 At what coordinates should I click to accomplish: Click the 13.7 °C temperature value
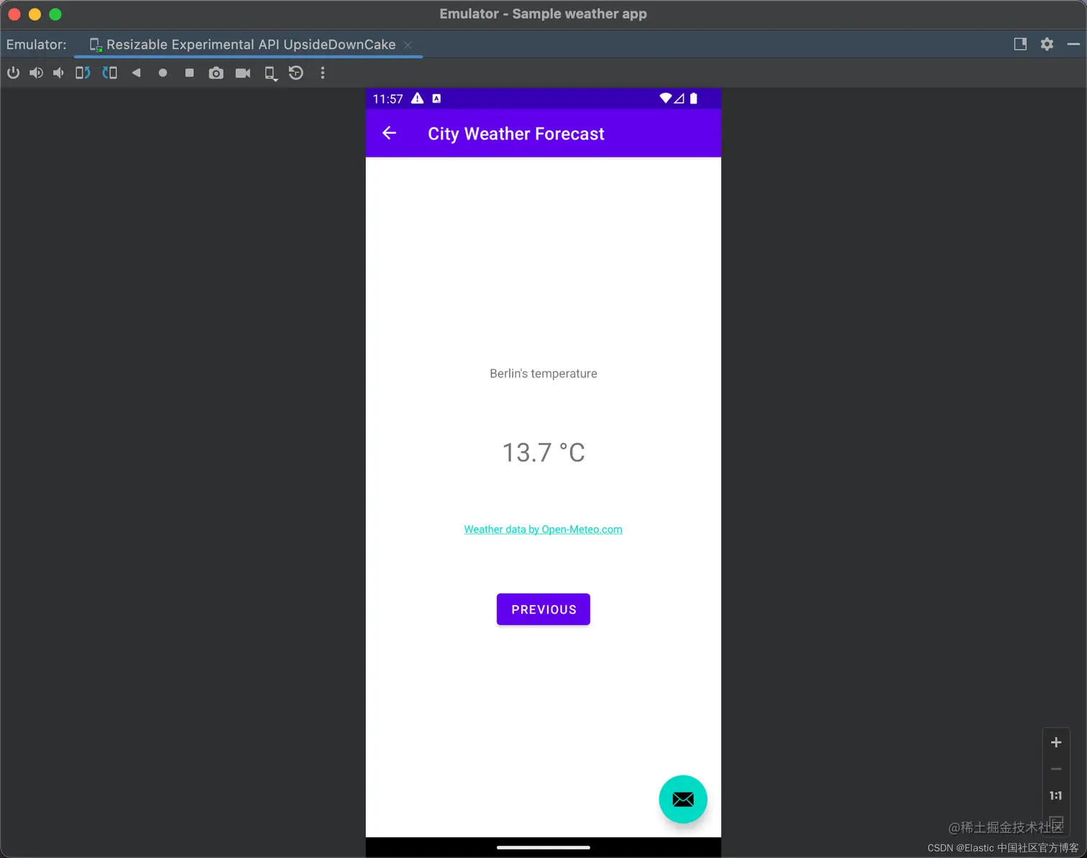(x=543, y=453)
